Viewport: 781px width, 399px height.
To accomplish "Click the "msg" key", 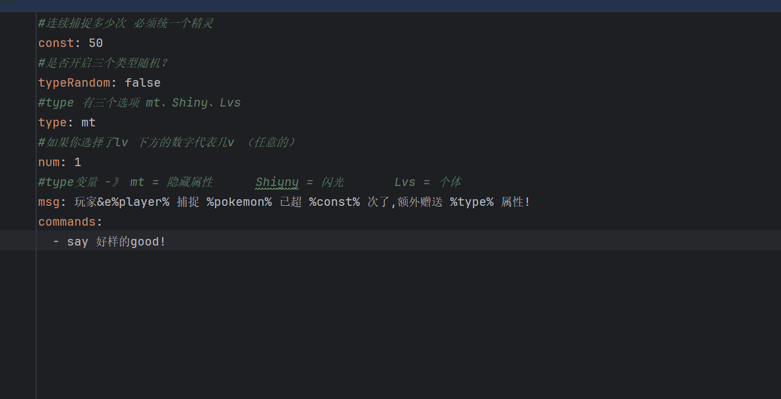I will click(x=49, y=202).
